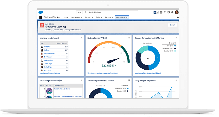Click the Global Actions plus icon
Screen dimensions: 219x117
[x=161, y=12]
